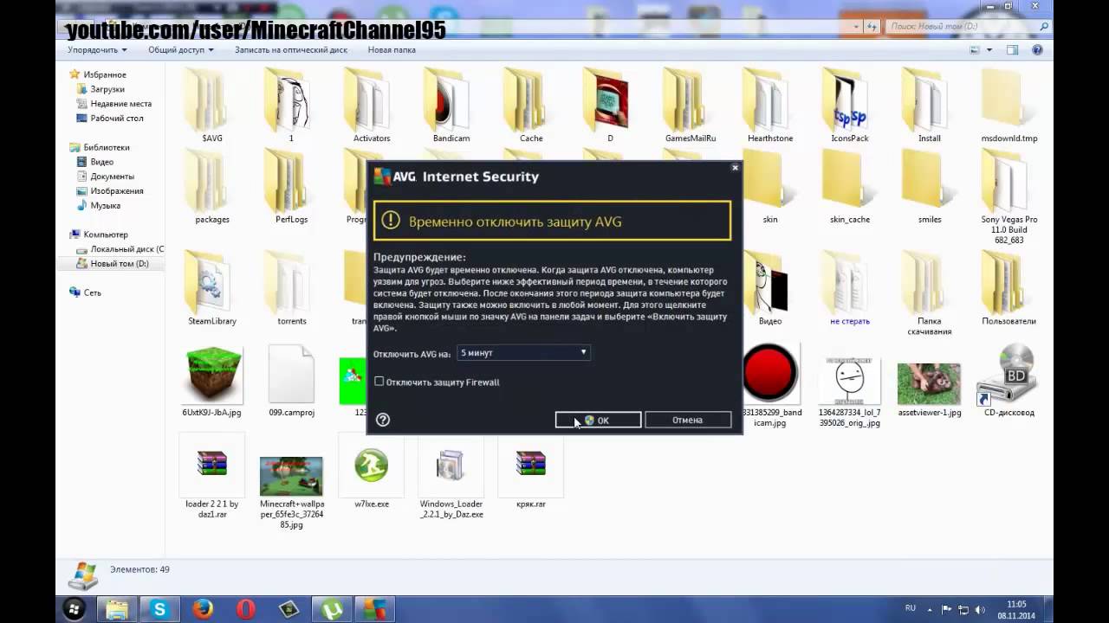The width and height of the screenshot is (1109, 623).
Task: Select Документы library in sidebar
Action: (x=112, y=177)
